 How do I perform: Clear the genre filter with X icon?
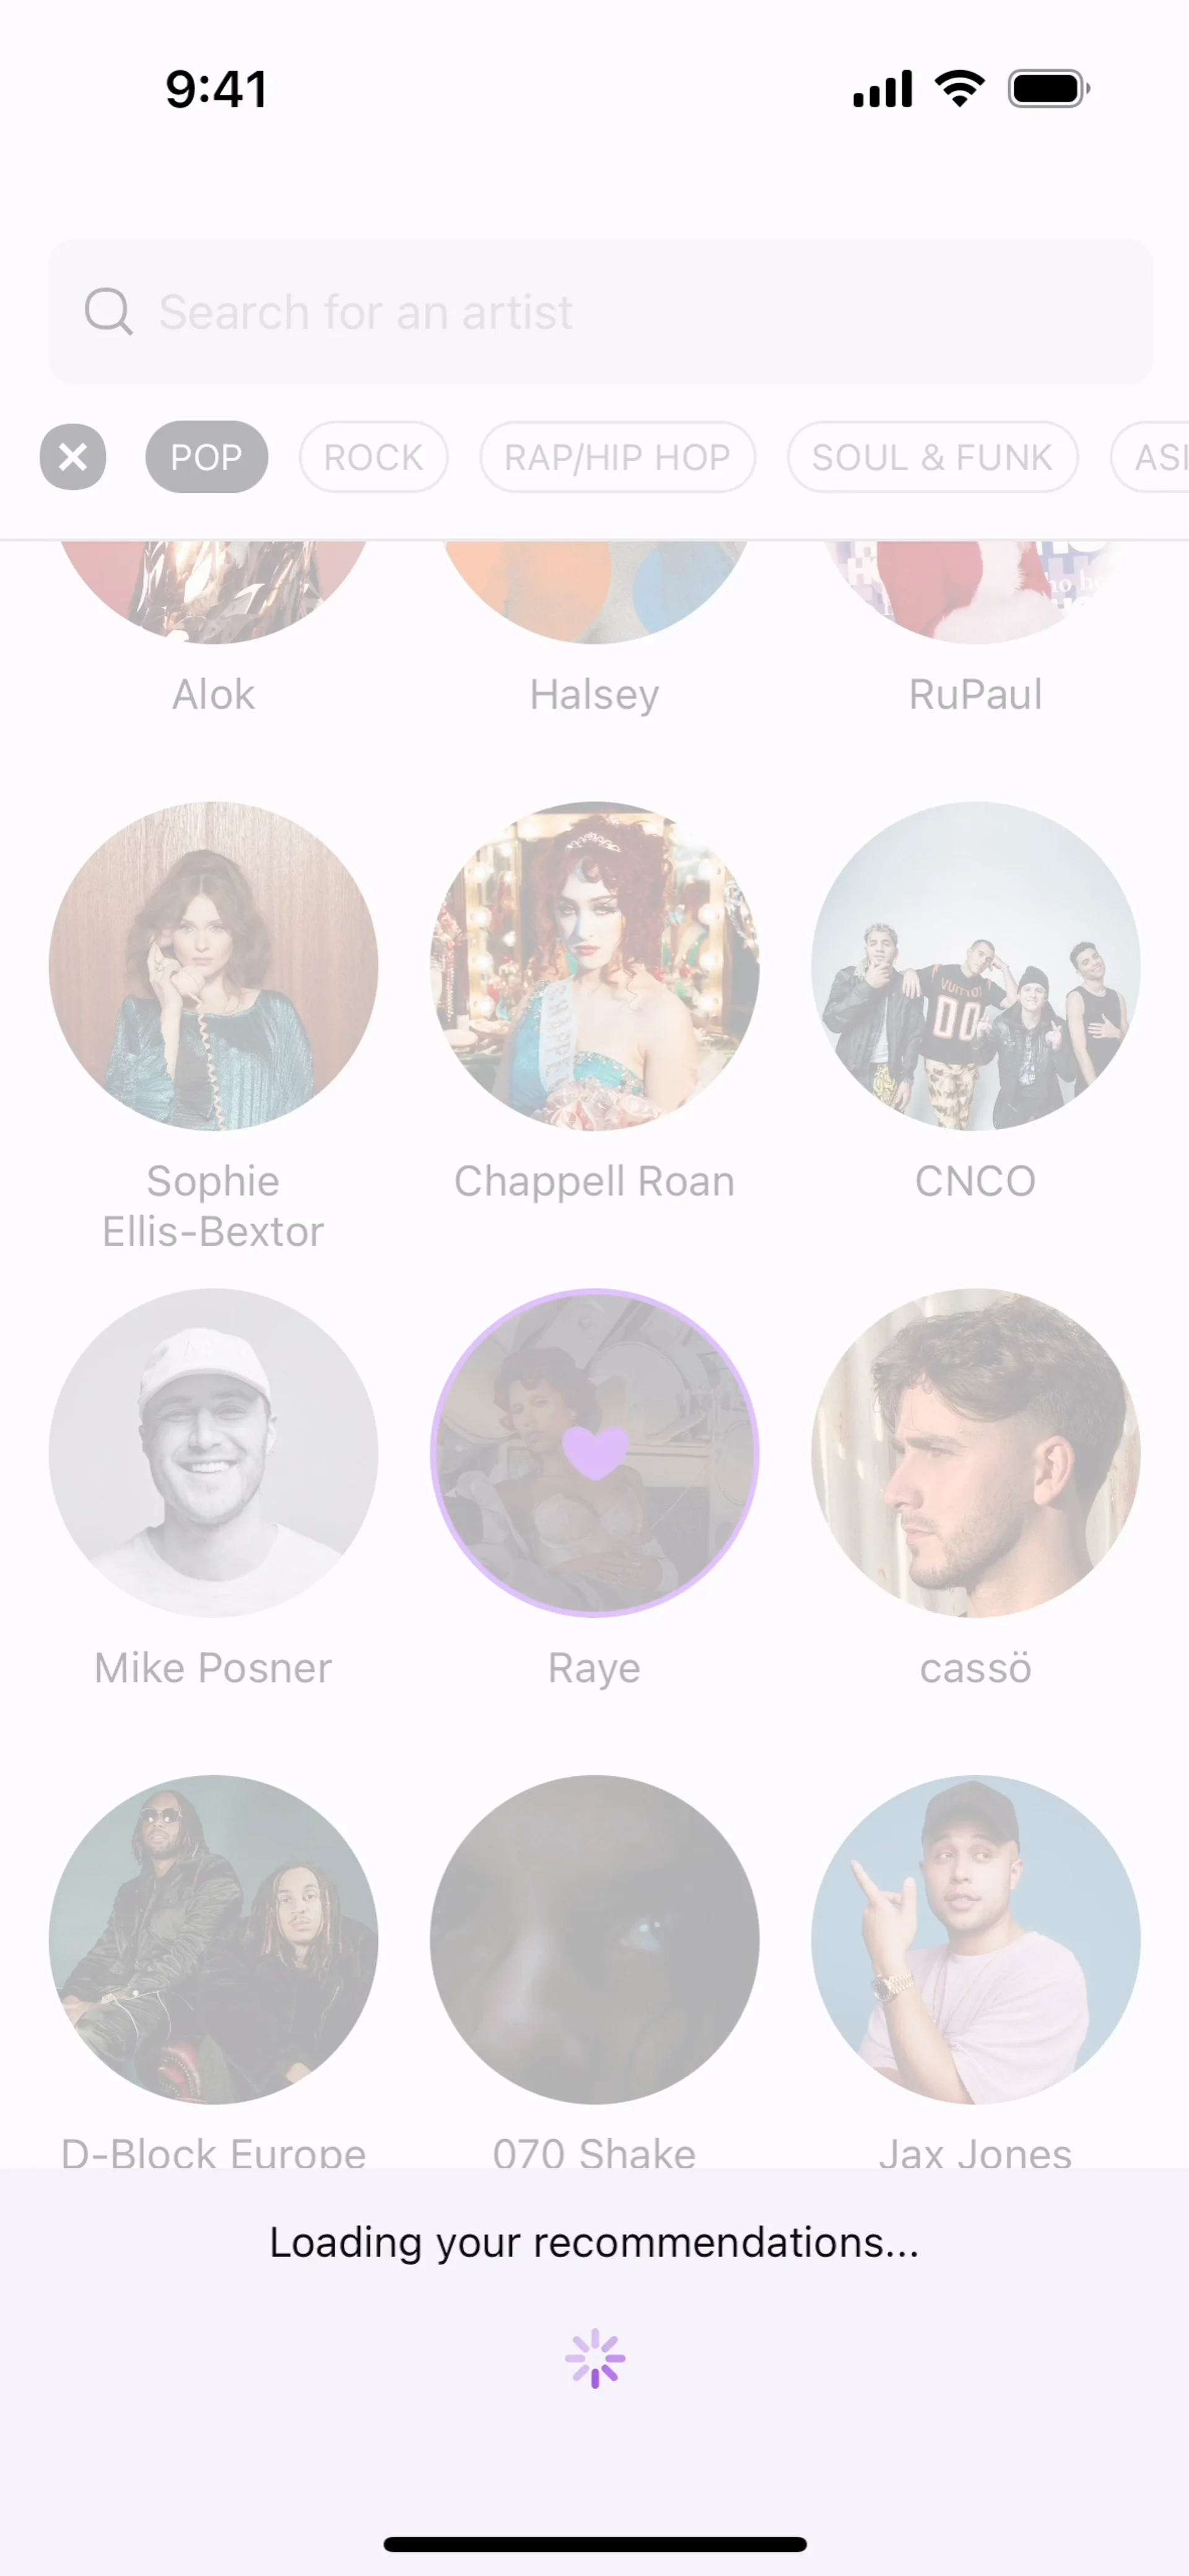point(73,457)
